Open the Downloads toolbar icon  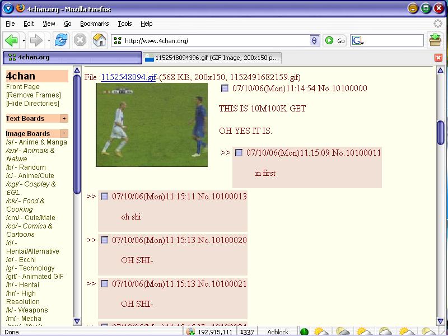(435, 40)
